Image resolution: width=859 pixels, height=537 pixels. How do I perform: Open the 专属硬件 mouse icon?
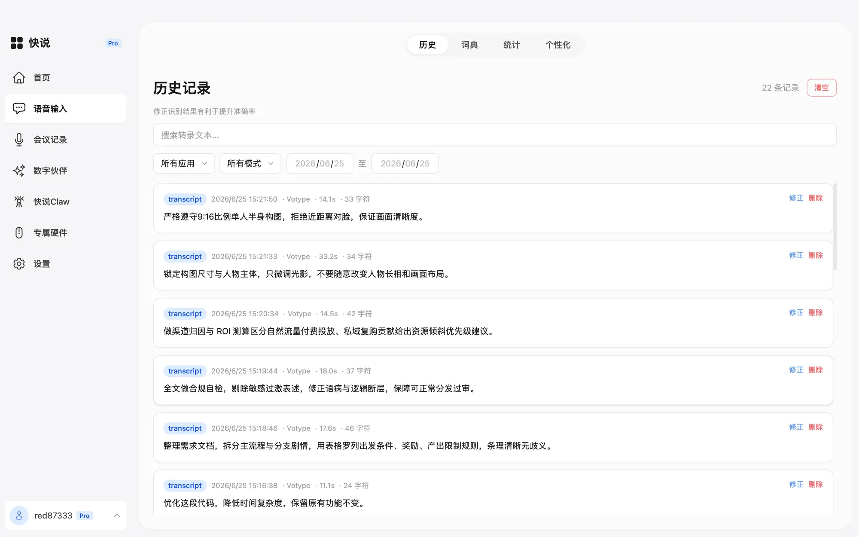(19, 232)
